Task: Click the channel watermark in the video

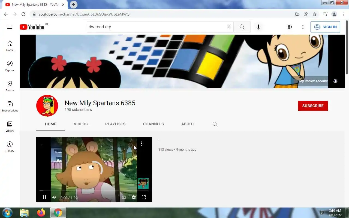Action: (x=143, y=183)
